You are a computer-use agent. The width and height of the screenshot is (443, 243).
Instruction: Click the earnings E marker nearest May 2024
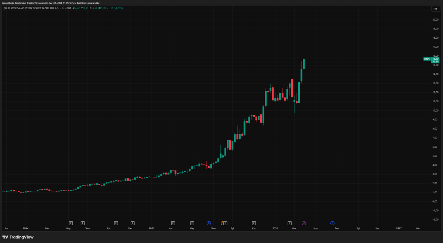[x=71, y=223]
